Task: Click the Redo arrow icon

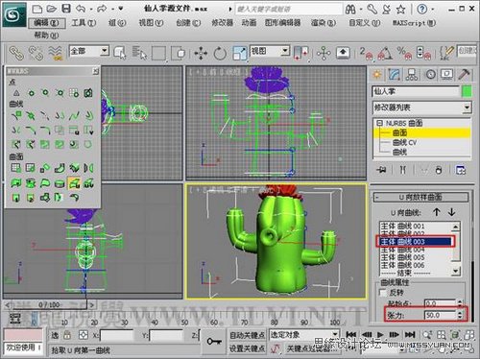Action: (x=102, y=9)
